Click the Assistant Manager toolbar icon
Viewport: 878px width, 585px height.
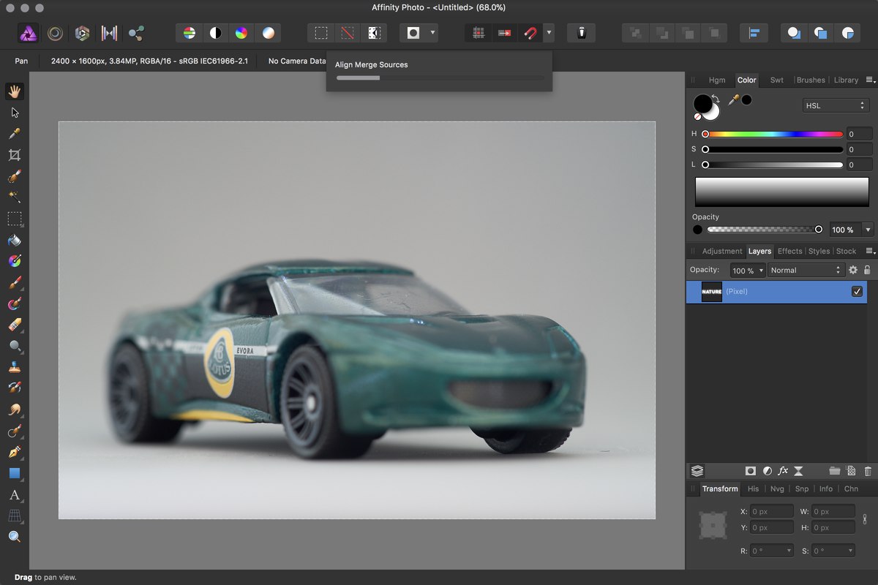(581, 33)
